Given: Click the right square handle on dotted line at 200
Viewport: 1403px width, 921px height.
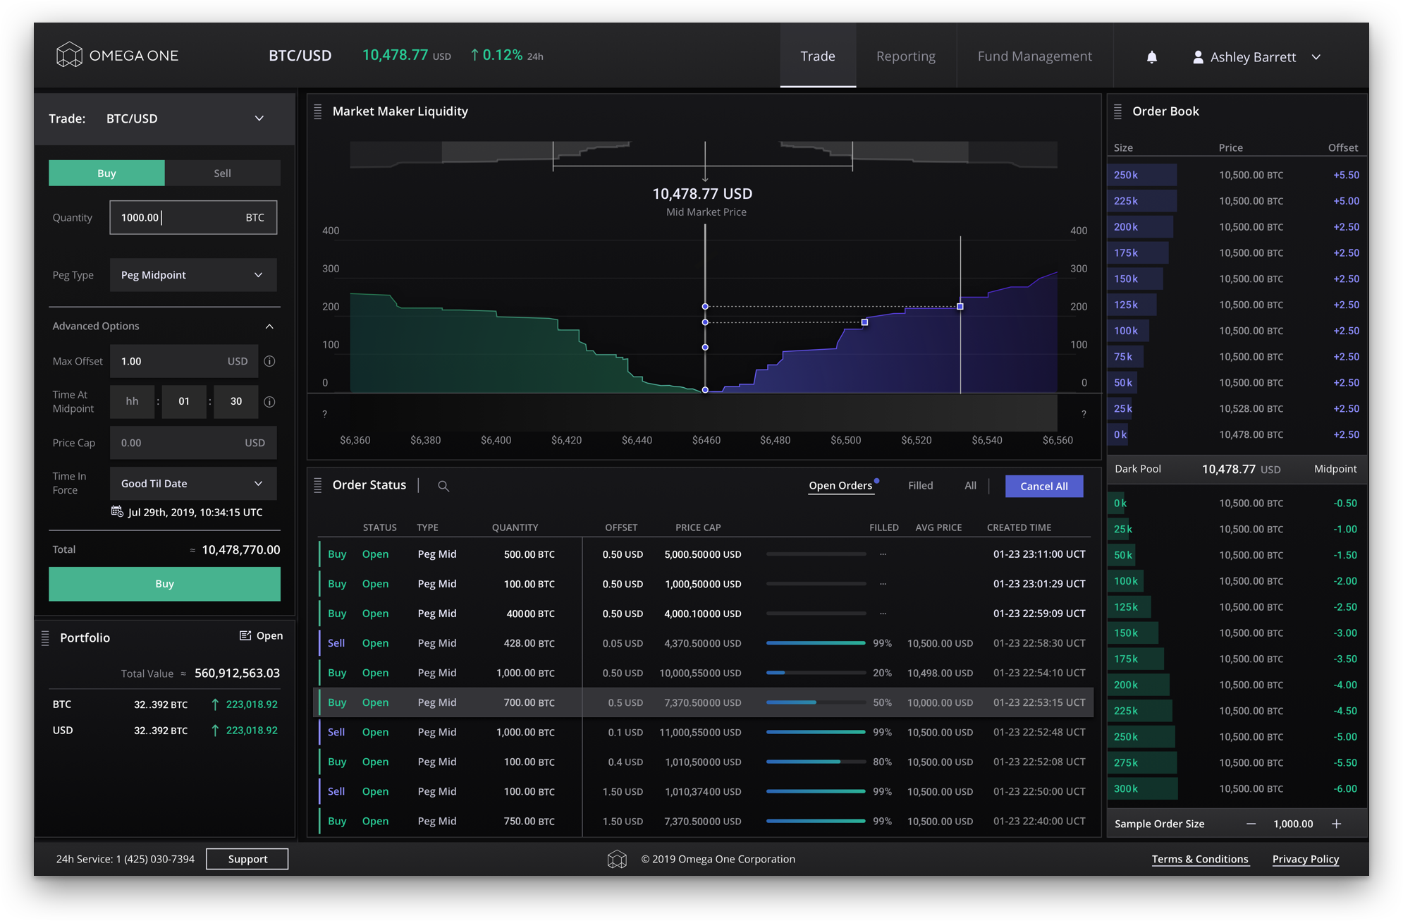Looking at the screenshot, I should 960,306.
